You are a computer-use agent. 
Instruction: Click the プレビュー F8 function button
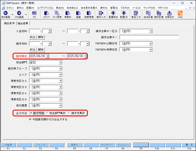click(123, 145)
